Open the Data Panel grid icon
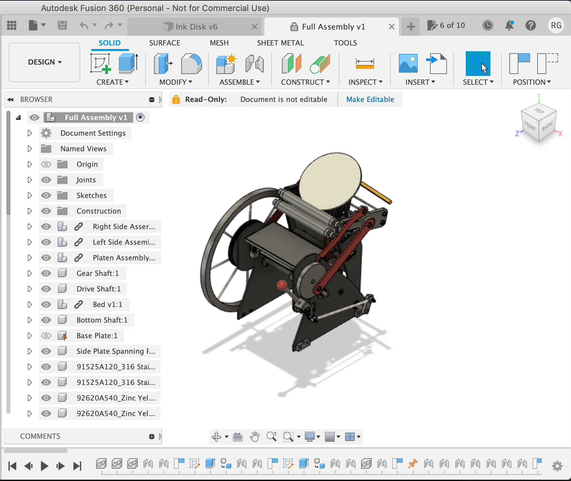Viewport: 571px width, 481px height. (x=12, y=25)
